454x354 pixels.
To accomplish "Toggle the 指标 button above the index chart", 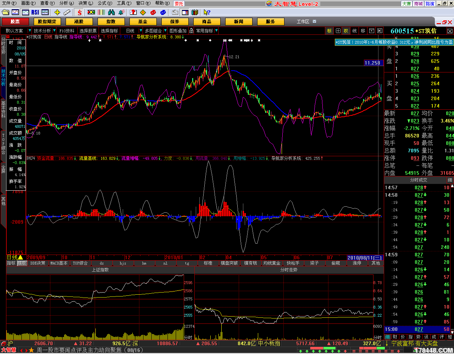I will pos(11,263).
